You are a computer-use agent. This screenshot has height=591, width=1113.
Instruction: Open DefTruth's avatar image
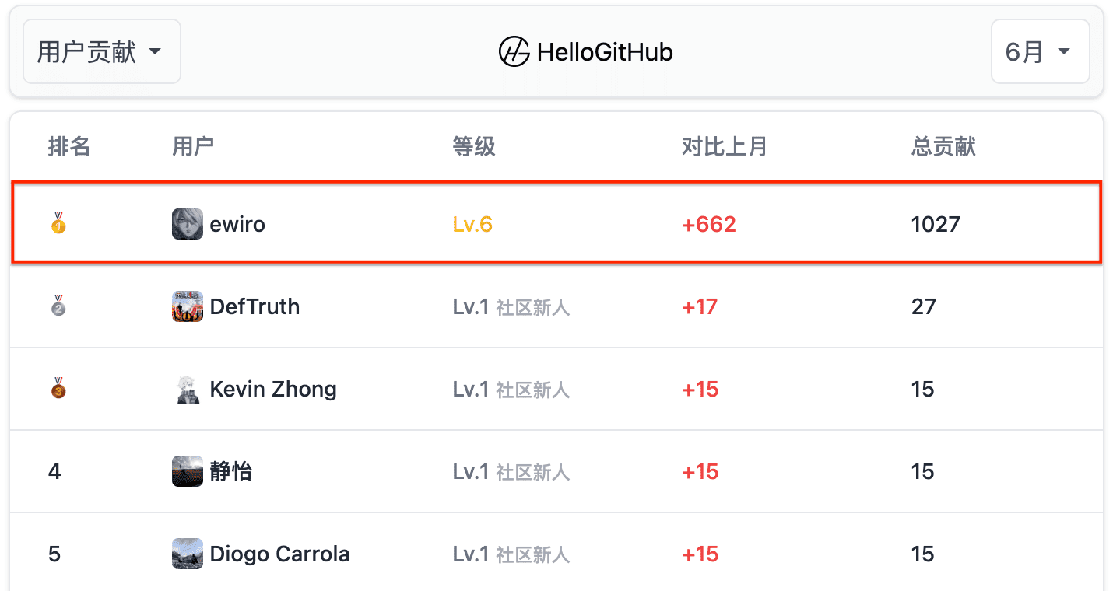tap(188, 306)
